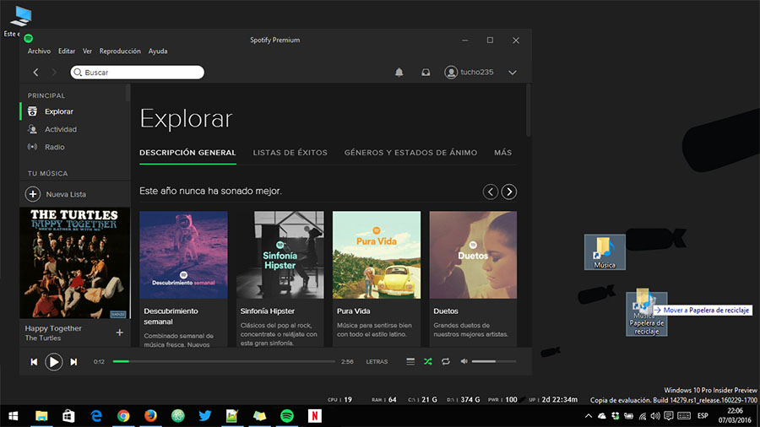Show hidden system tray icons
This screenshot has height=427, width=760.
pos(589,416)
